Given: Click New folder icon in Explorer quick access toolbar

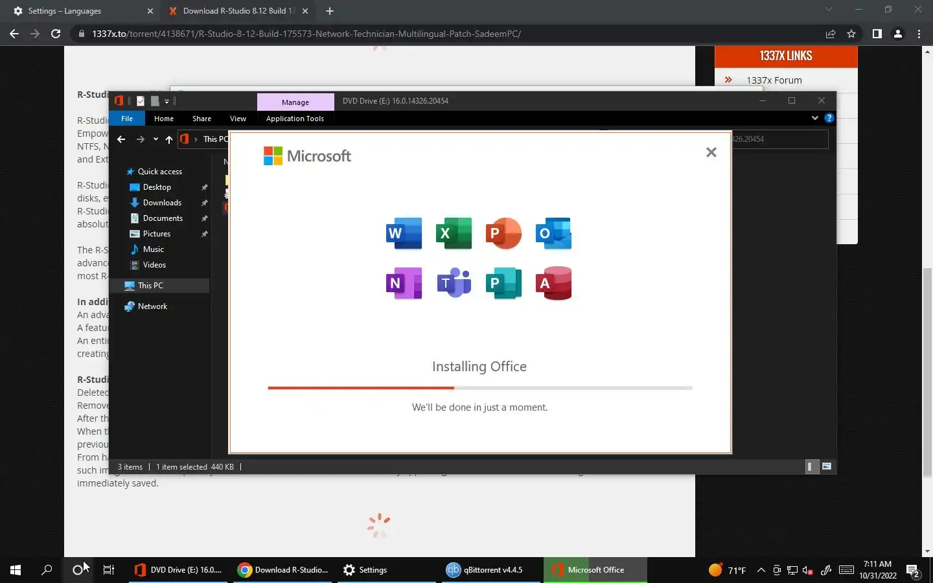Looking at the screenshot, I should [x=155, y=100].
